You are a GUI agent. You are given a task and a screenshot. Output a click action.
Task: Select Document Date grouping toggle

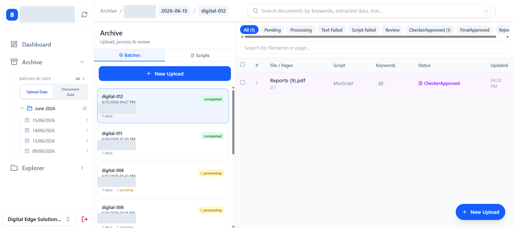pos(70,92)
